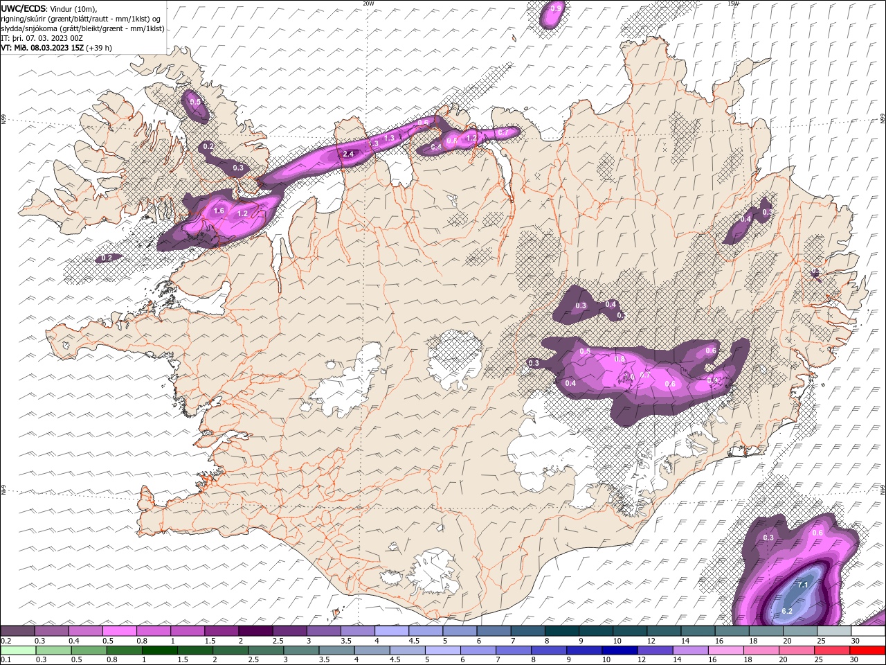Viewport: 886px width, 665px height.
Task: Select the dark teal swatch between 8 and 9 in the snow legend
Action: [561, 631]
